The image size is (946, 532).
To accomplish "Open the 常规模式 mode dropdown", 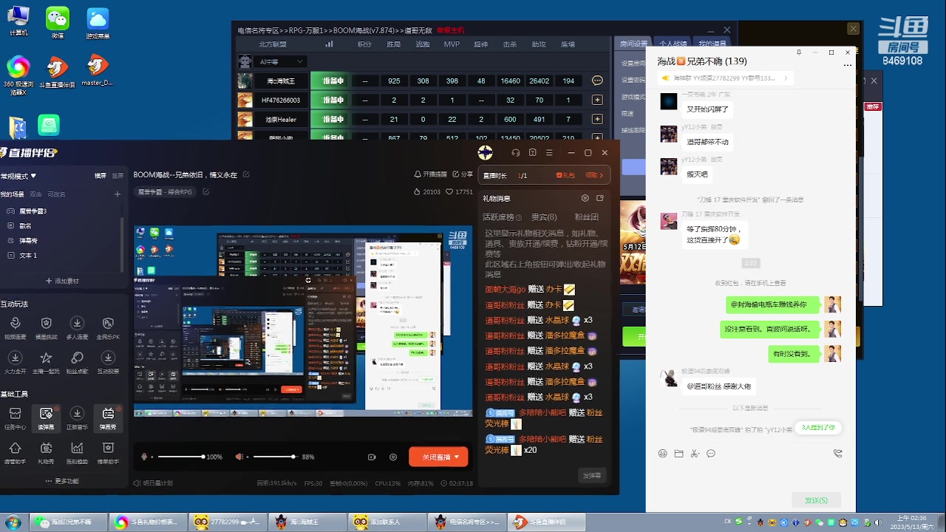I will click(18, 176).
